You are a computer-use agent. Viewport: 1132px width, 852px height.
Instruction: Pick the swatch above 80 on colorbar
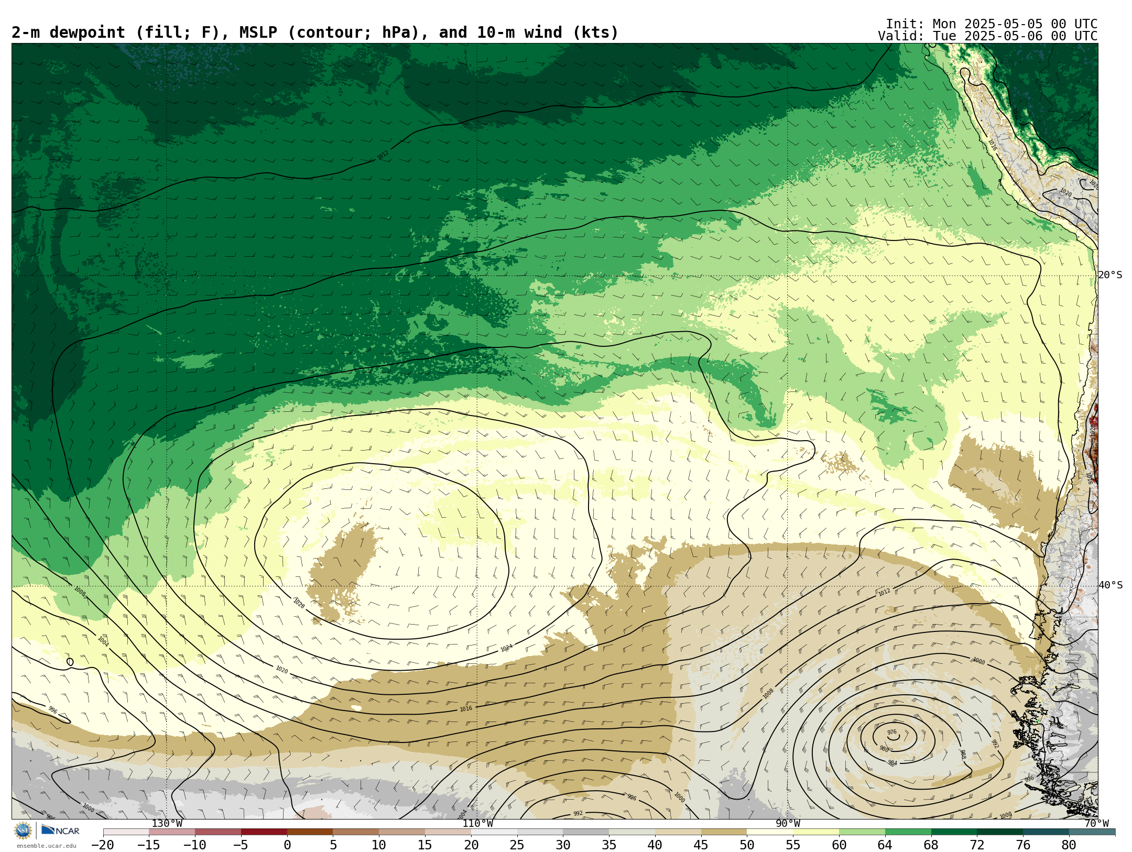click(x=1092, y=832)
